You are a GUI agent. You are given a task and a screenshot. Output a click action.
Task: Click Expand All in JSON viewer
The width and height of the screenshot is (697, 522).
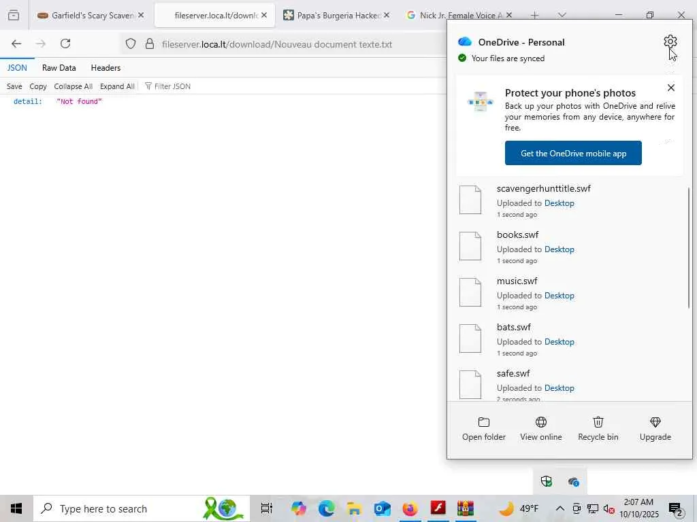[x=117, y=86]
